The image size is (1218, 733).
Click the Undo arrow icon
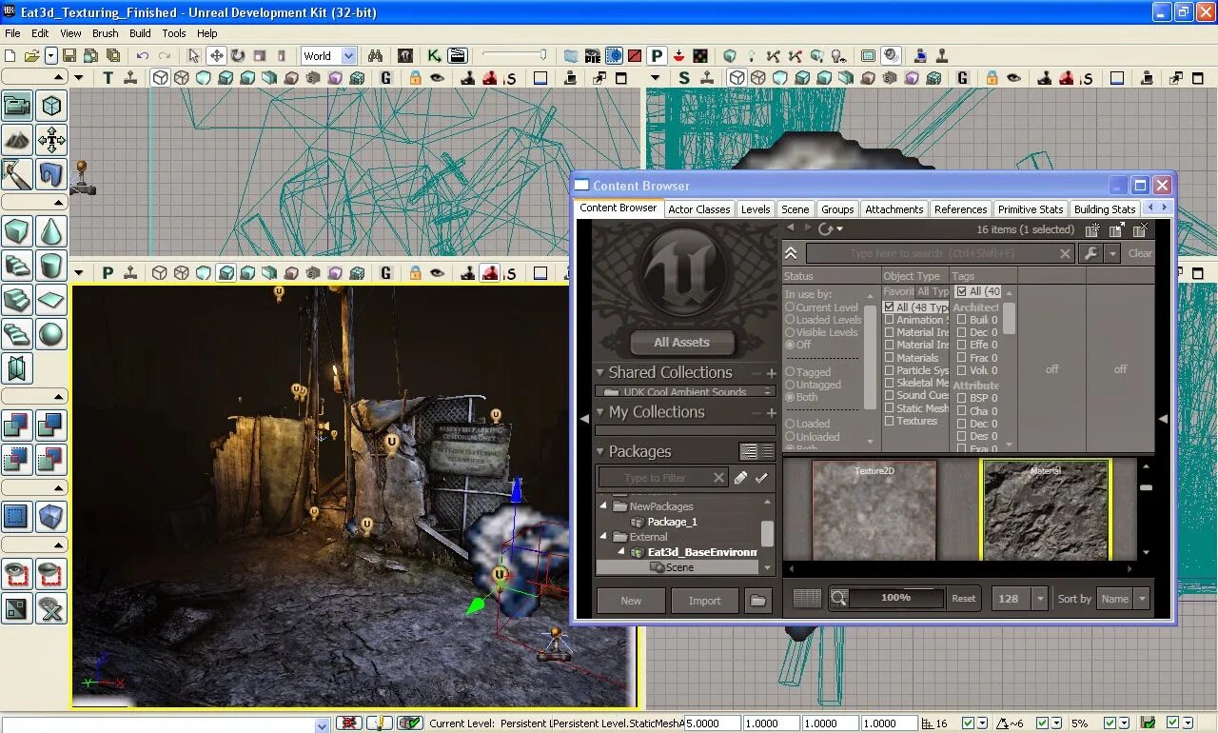click(141, 55)
